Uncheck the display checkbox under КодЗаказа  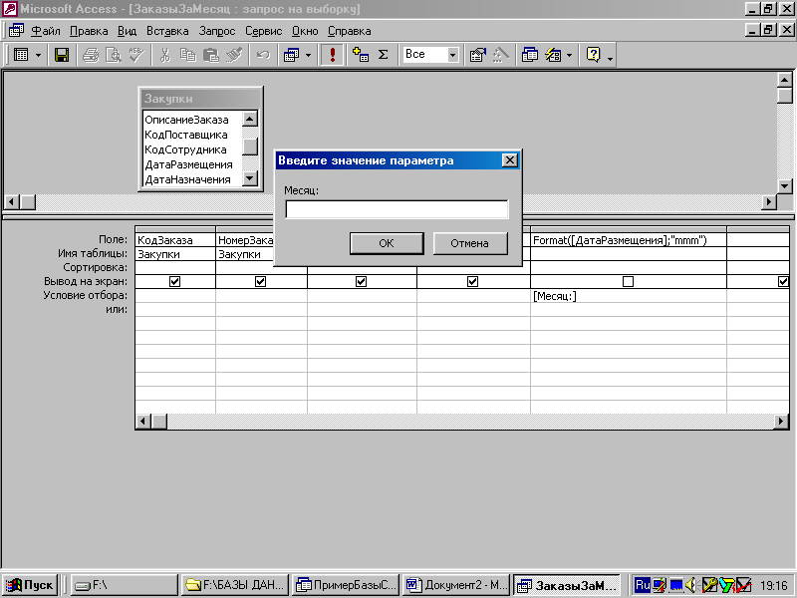(x=175, y=282)
